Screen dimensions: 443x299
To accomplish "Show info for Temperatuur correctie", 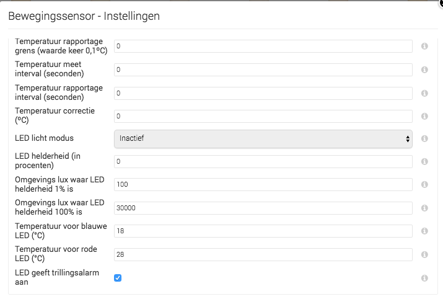I will tap(424, 116).
